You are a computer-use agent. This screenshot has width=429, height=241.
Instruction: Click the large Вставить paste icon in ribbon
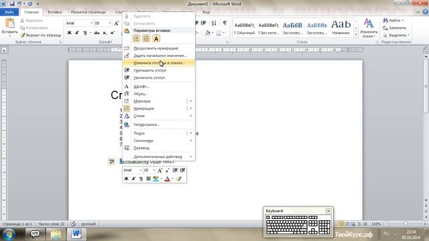point(9,24)
